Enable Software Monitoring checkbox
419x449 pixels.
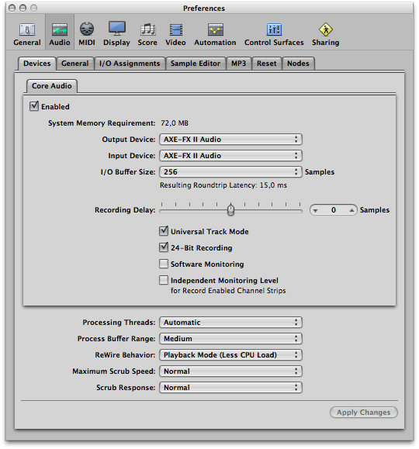coord(164,264)
